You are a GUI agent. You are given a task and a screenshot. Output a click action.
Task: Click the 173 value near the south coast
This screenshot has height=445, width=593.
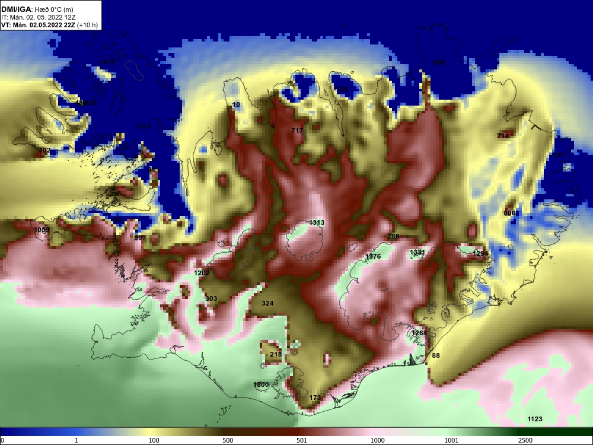click(315, 398)
